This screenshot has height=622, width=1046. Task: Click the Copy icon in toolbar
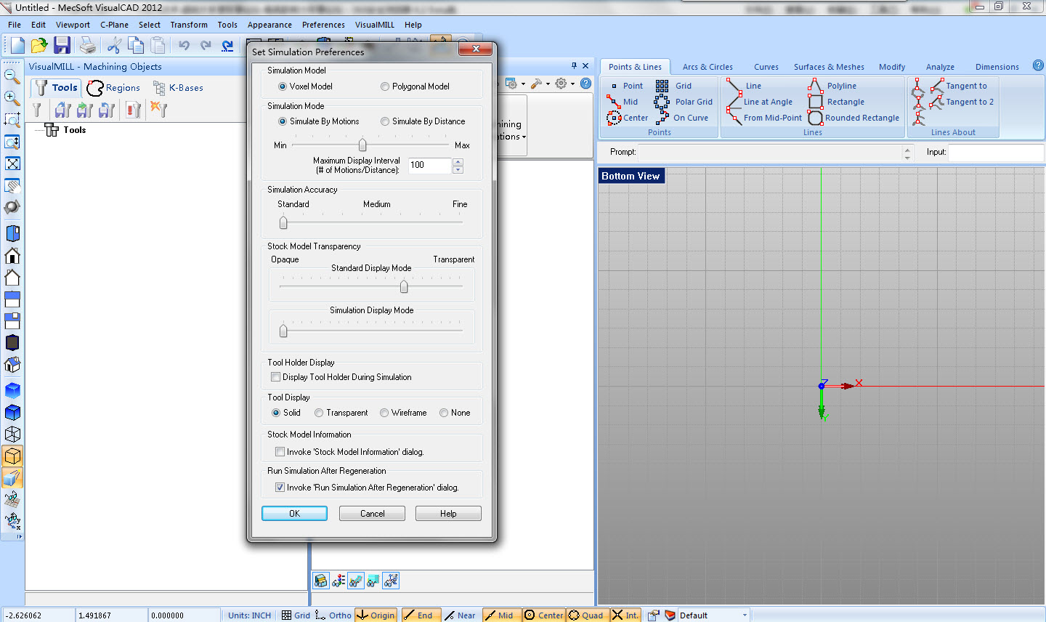coord(136,45)
